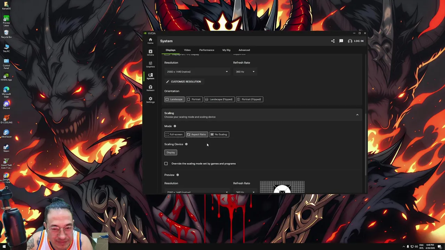Set scaling mode to No Scaling
This screenshot has height=250, width=445.
tap(219, 134)
